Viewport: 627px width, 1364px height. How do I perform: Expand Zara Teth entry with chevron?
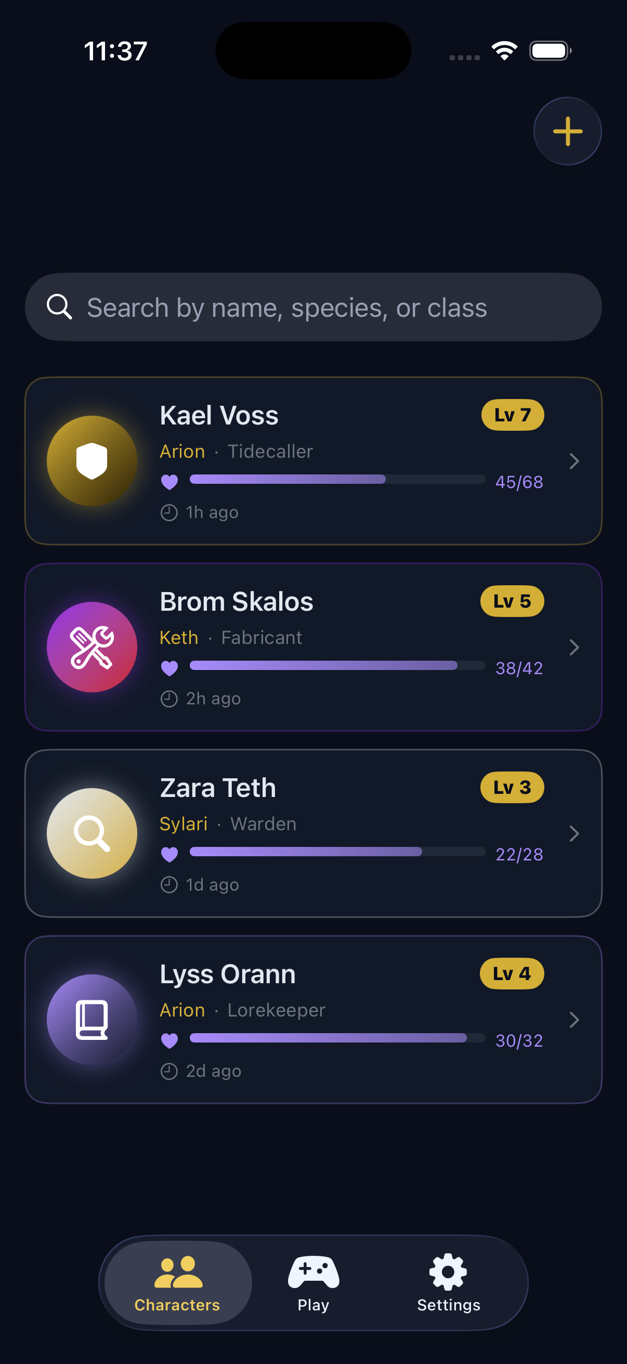(x=574, y=834)
